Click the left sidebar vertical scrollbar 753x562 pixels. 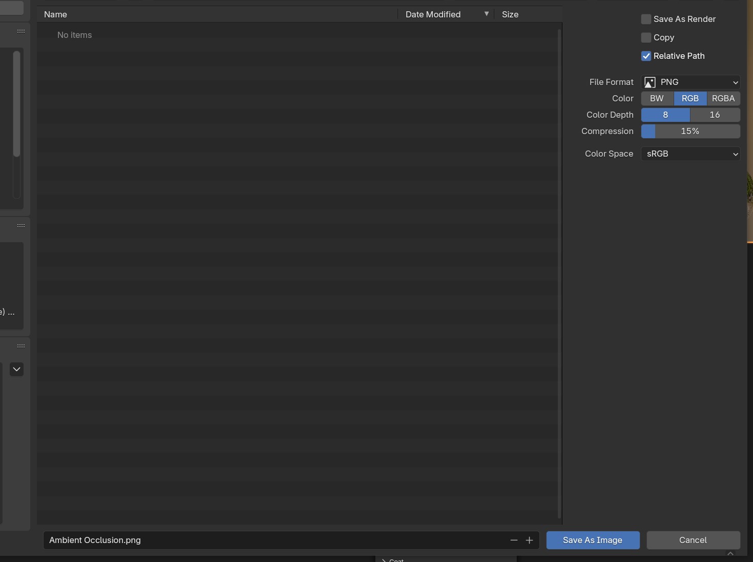tap(16, 103)
